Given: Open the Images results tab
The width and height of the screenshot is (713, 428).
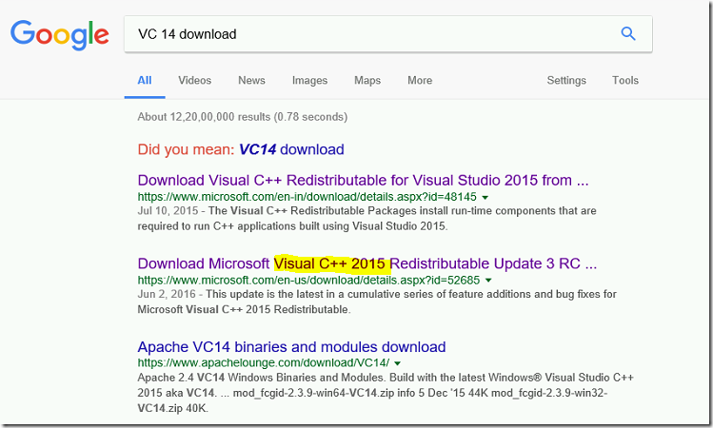Looking at the screenshot, I should pyautogui.click(x=309, y=81).
